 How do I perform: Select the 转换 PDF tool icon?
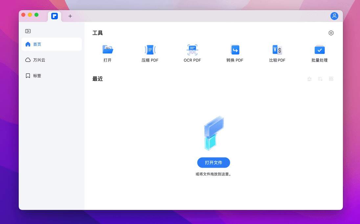pos(235,50)
